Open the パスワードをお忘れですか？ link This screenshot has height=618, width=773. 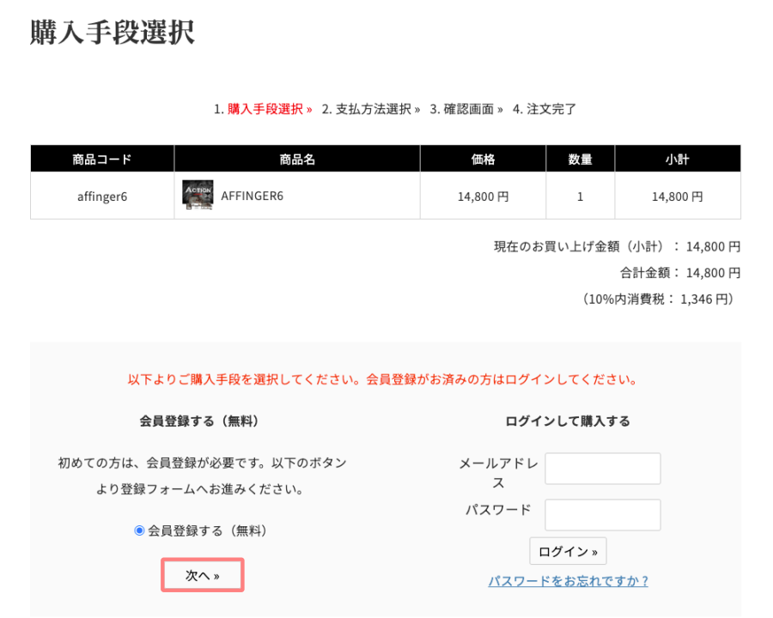point(568,581)
